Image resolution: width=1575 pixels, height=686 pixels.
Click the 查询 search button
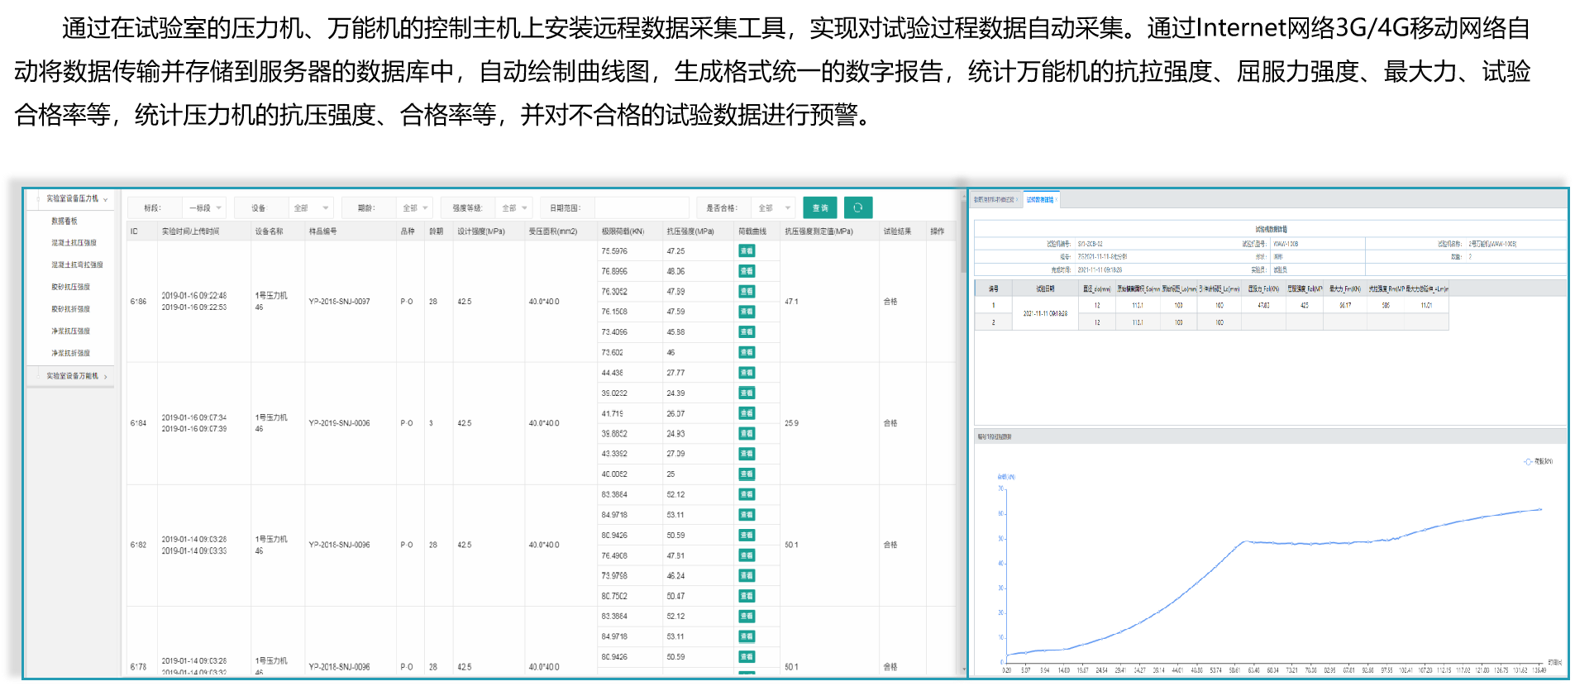click(x=819, y=207)
